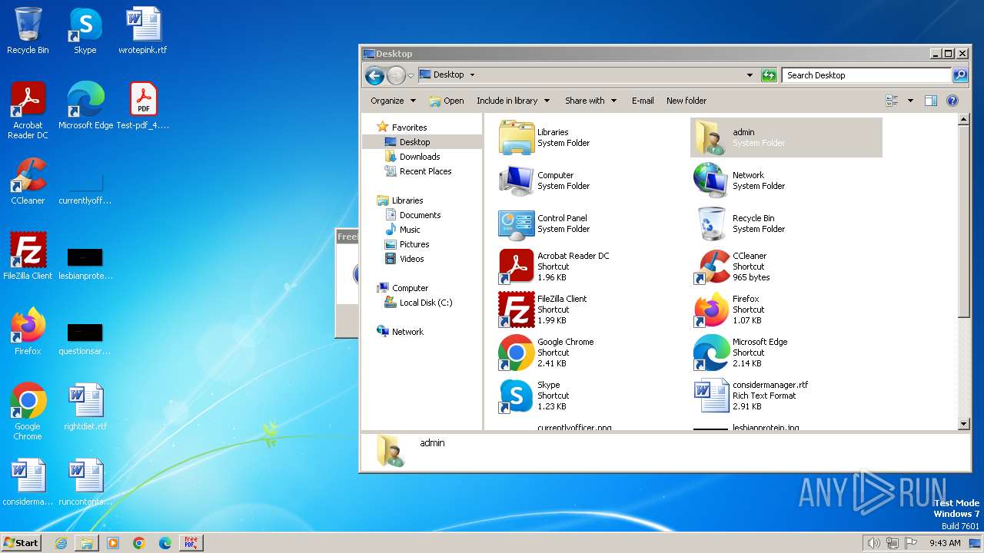984x553 pixels.
Task: Click the New folder button
Action: pos(686,101)
